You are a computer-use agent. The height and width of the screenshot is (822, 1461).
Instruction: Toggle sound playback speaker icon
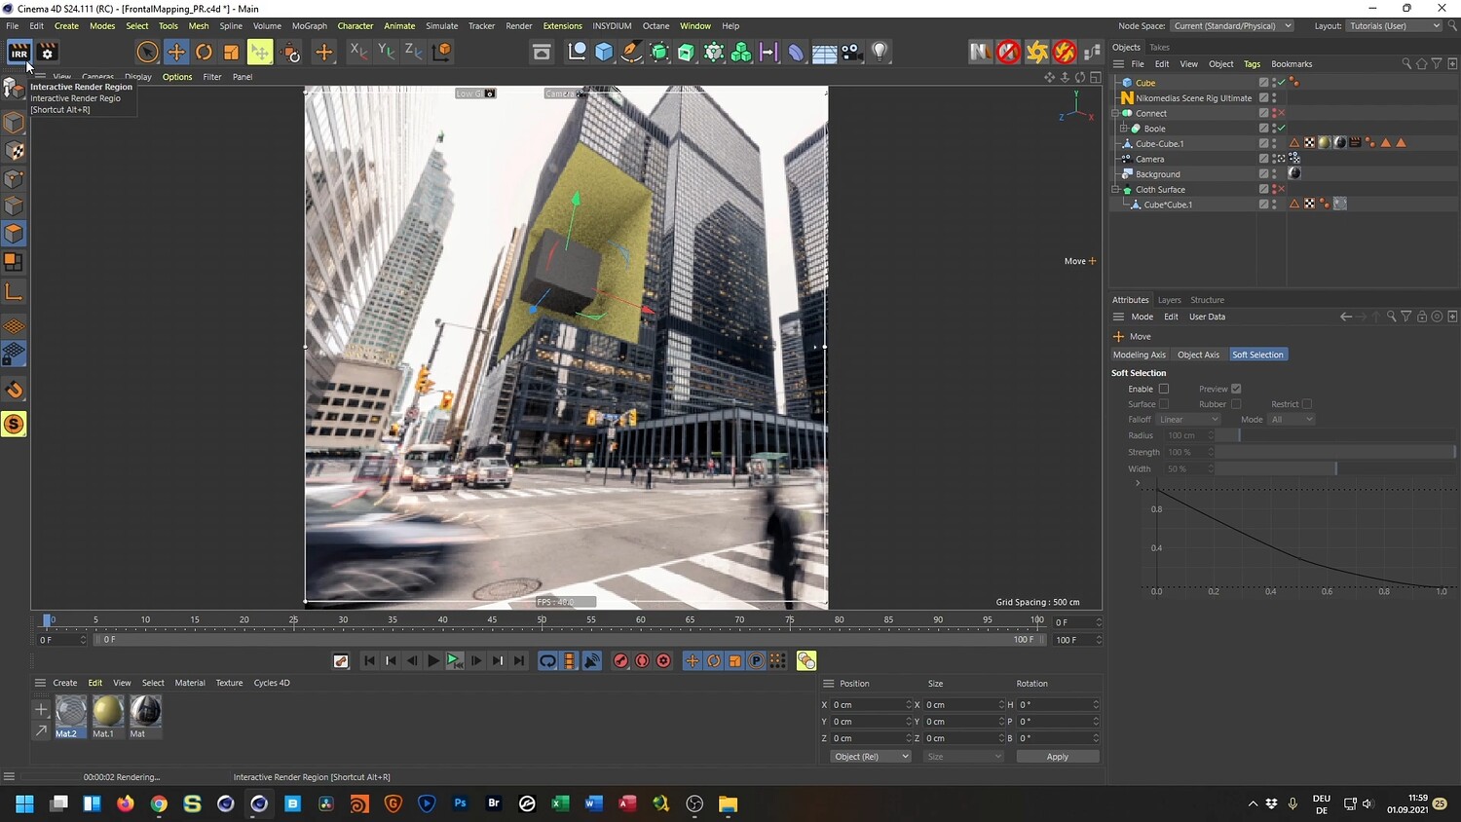click(591, 660)
